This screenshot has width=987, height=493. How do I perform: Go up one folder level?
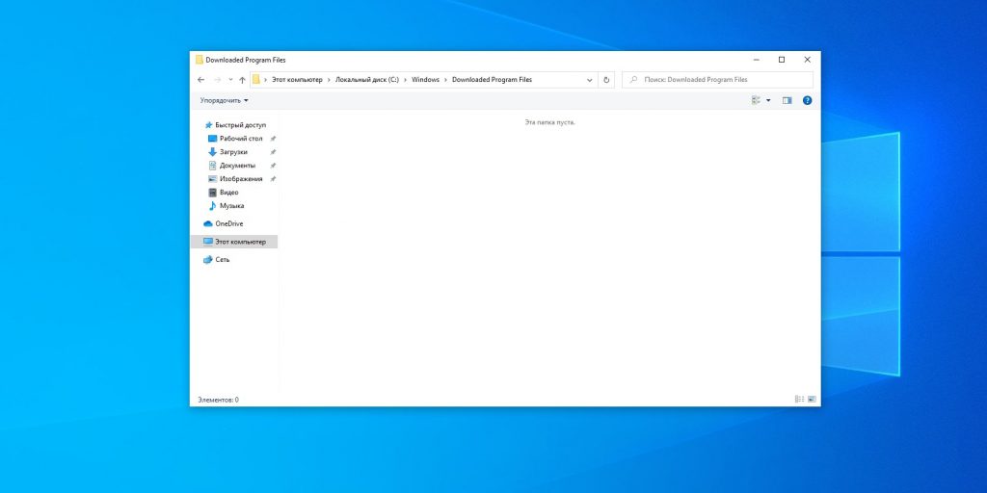242,80
